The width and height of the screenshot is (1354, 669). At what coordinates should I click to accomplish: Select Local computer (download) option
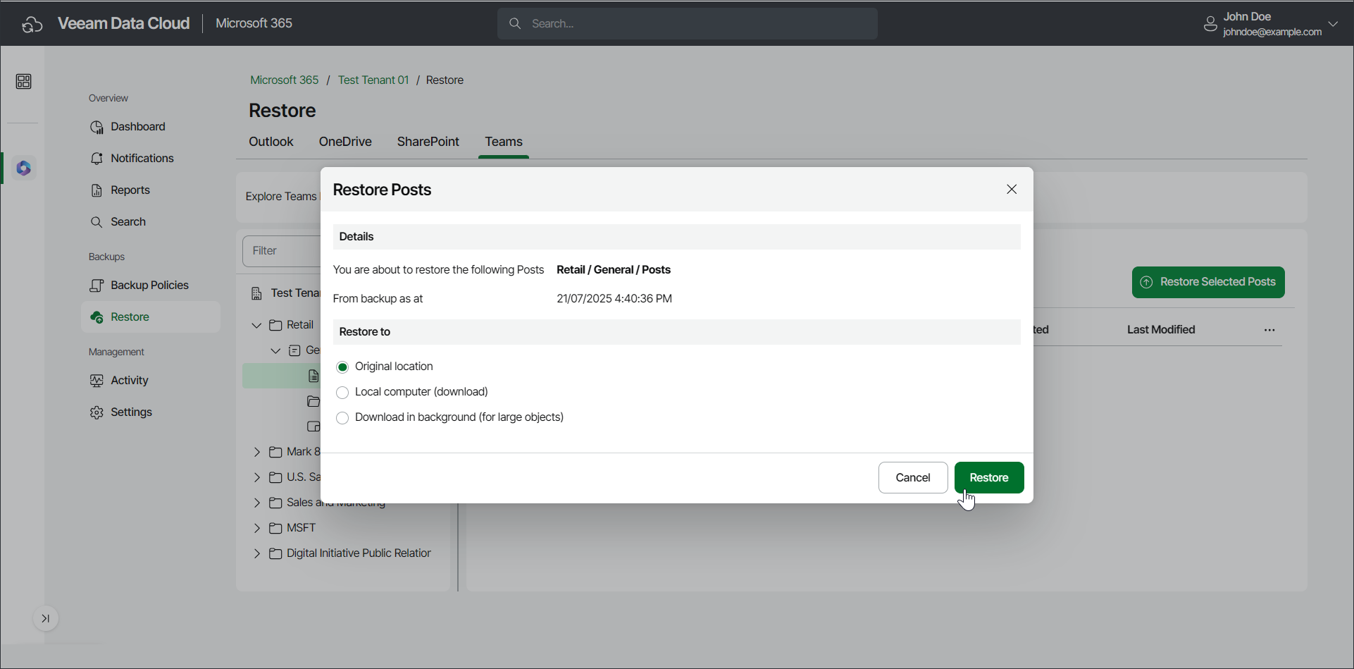(342, 393)
